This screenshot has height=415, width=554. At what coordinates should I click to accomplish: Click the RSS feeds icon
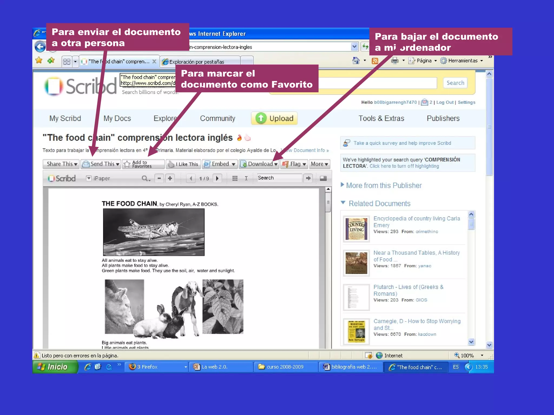(x=375, y=61)
